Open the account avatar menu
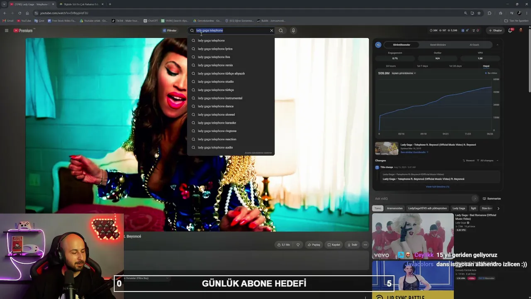 (521, 30)
